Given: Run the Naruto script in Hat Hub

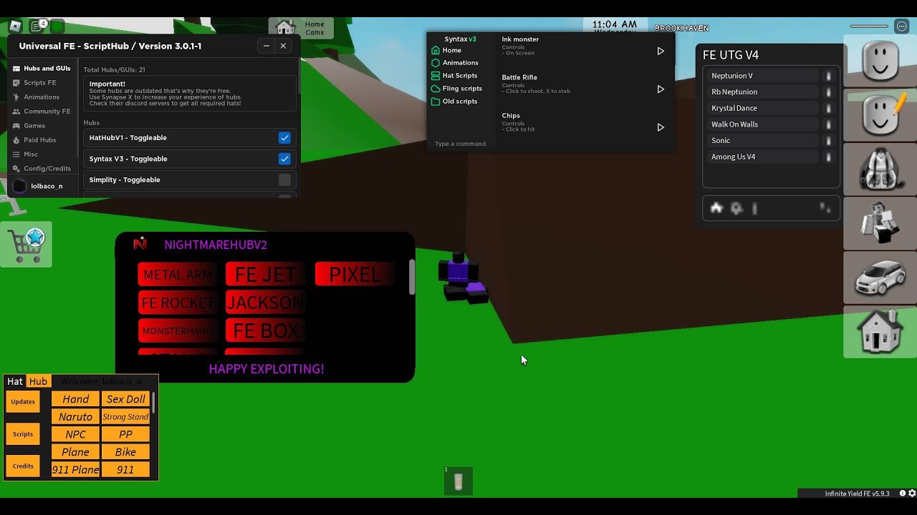Looking at the screenshot, I should pos(75,416).
